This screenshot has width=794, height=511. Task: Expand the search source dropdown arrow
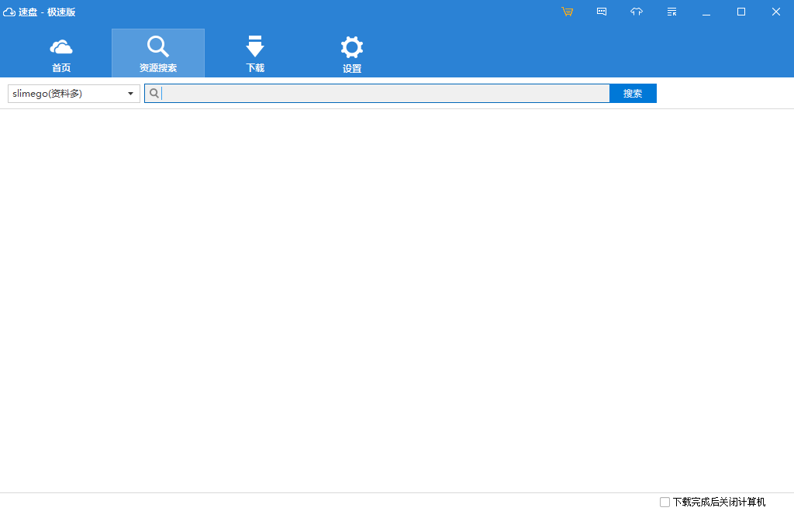[x=130, y=94]
